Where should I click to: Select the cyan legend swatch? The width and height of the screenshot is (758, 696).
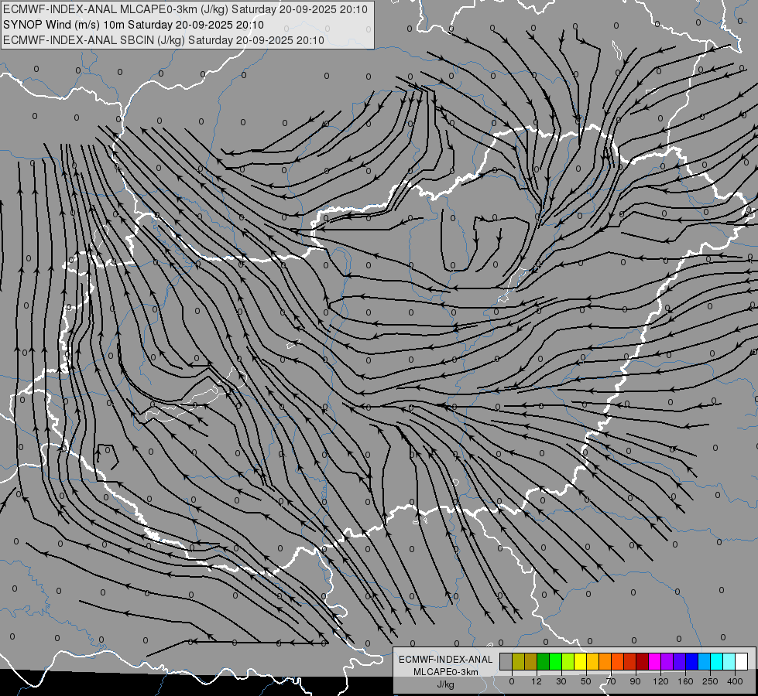tap(717, 661)
